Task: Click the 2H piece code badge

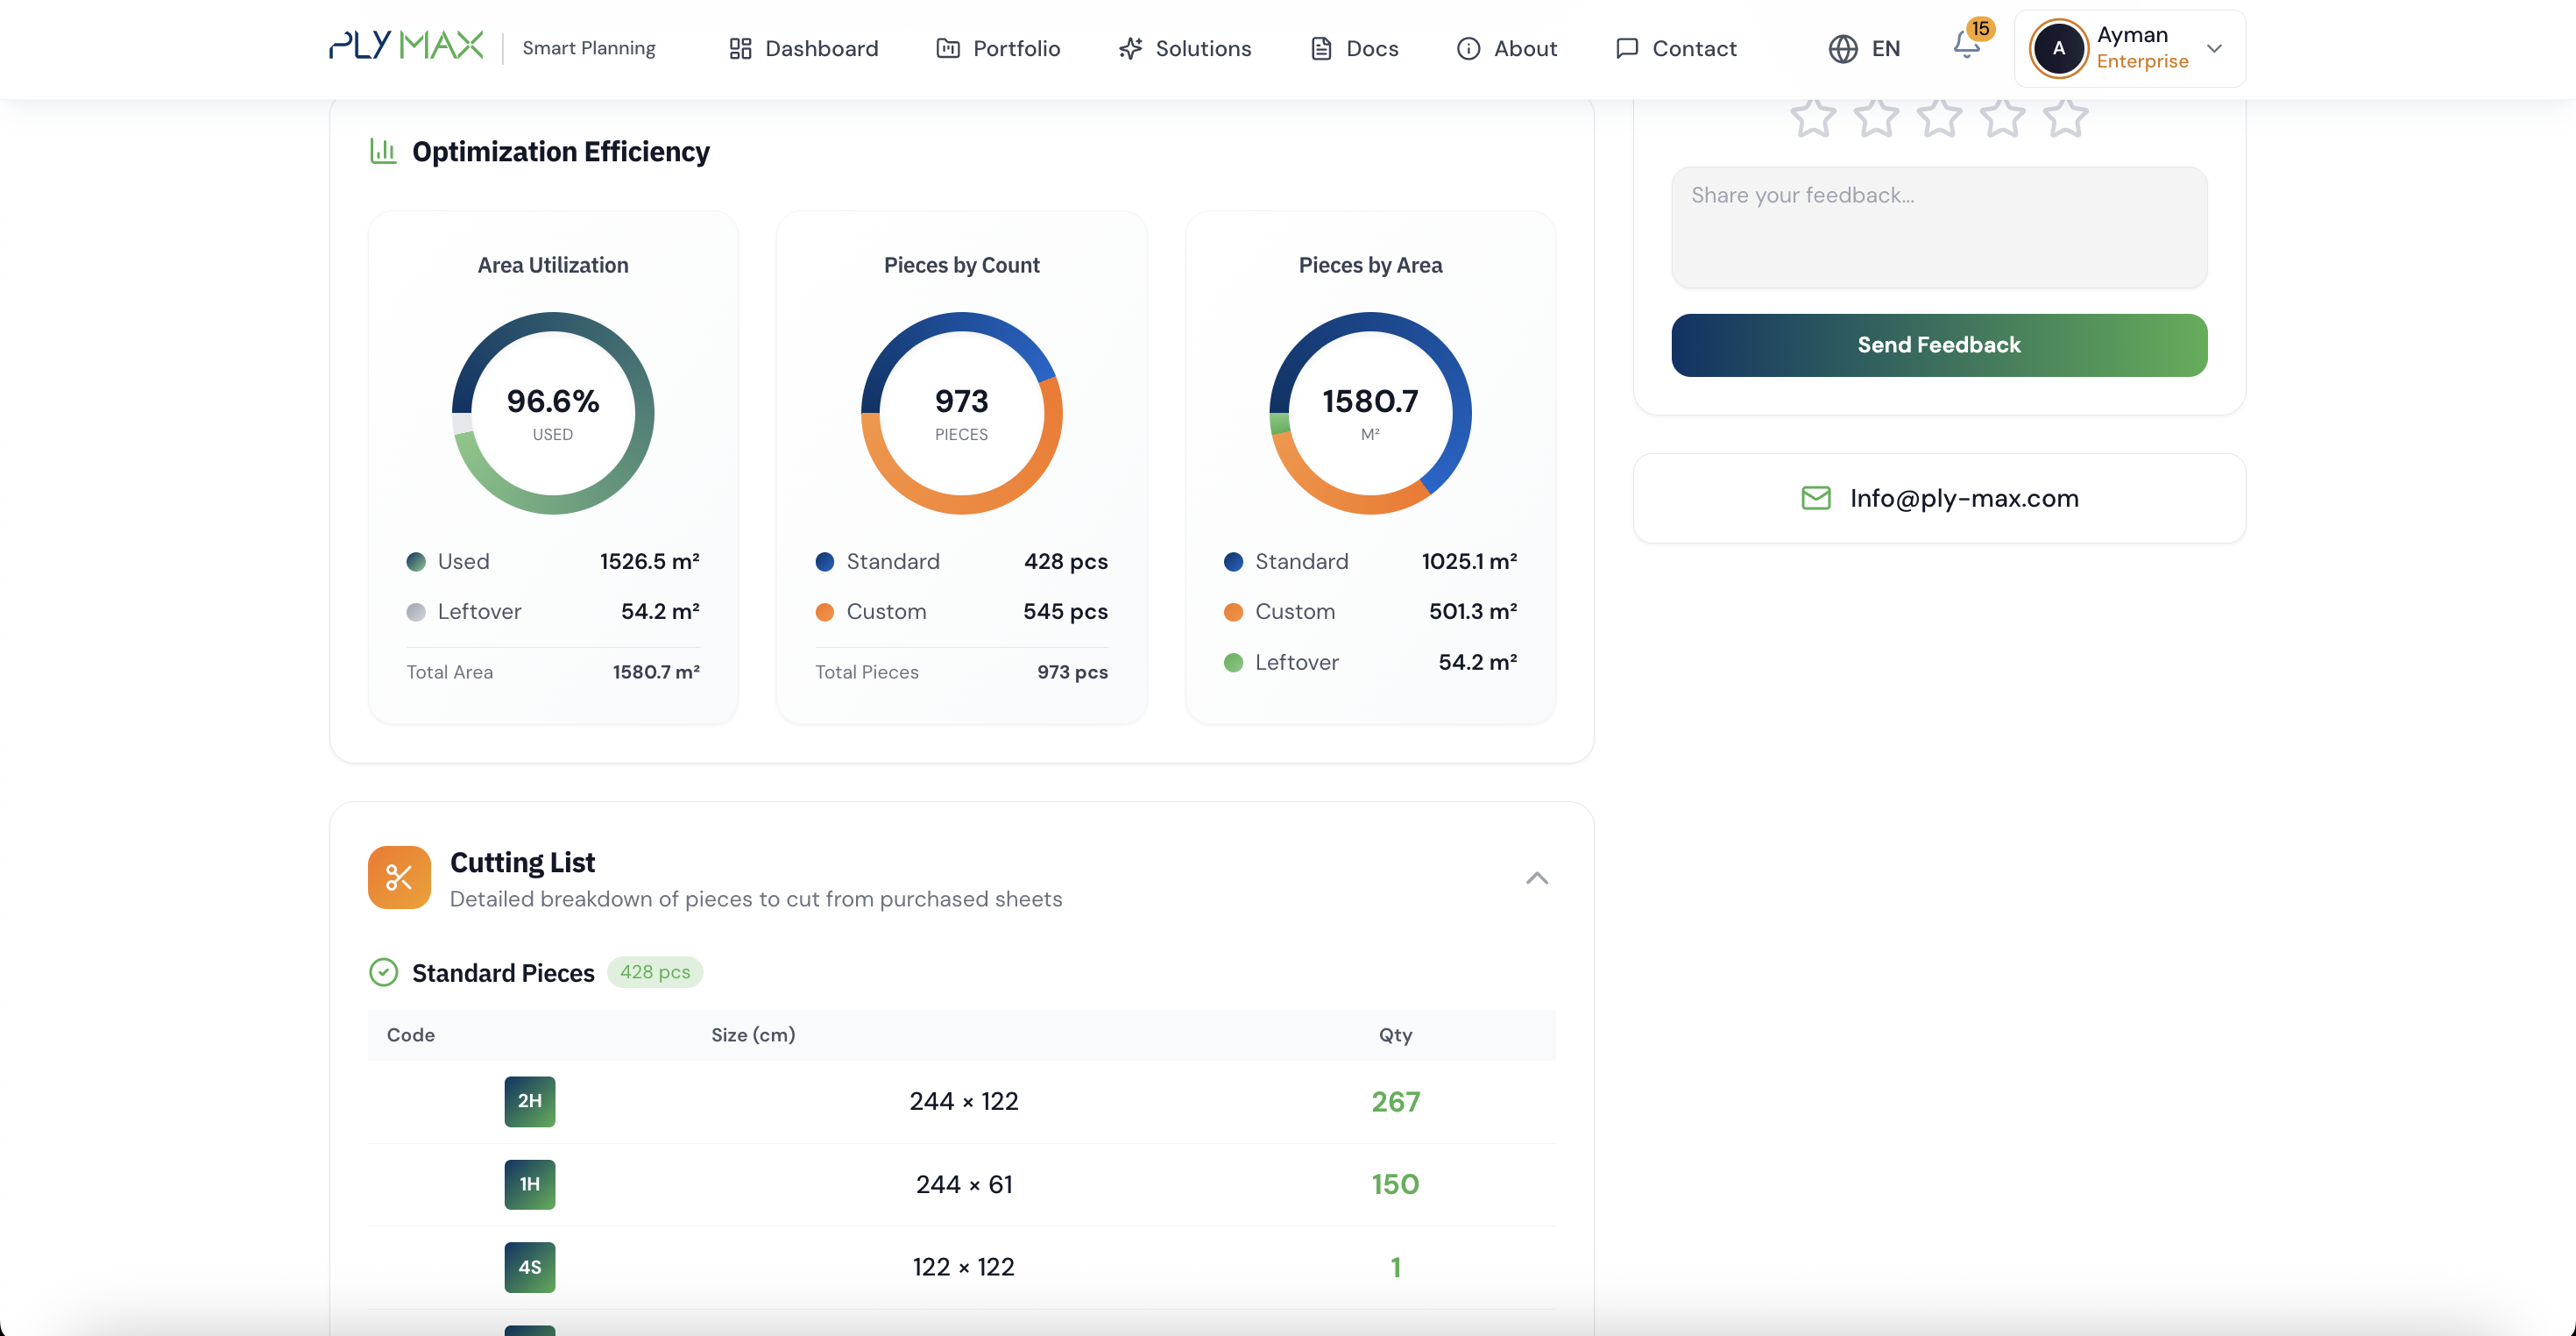Action: (x=529, y=1101)
